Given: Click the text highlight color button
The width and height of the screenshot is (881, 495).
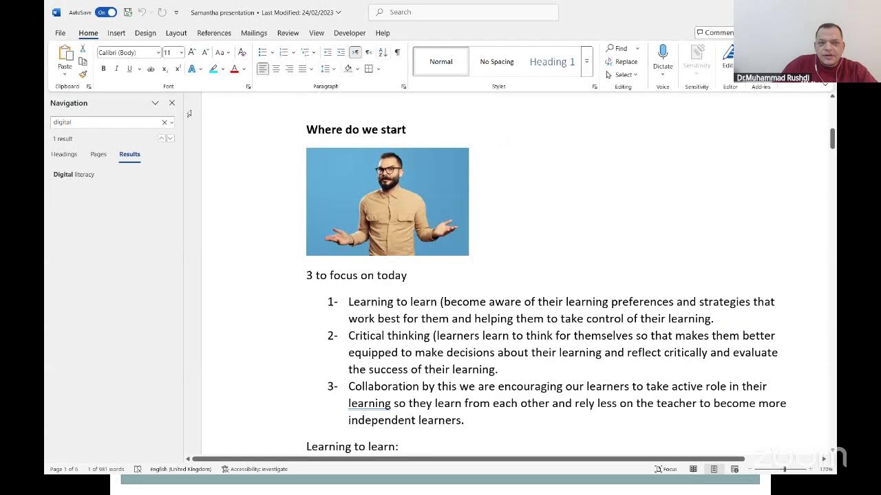Looking at the screenshot, I should 213,69.
